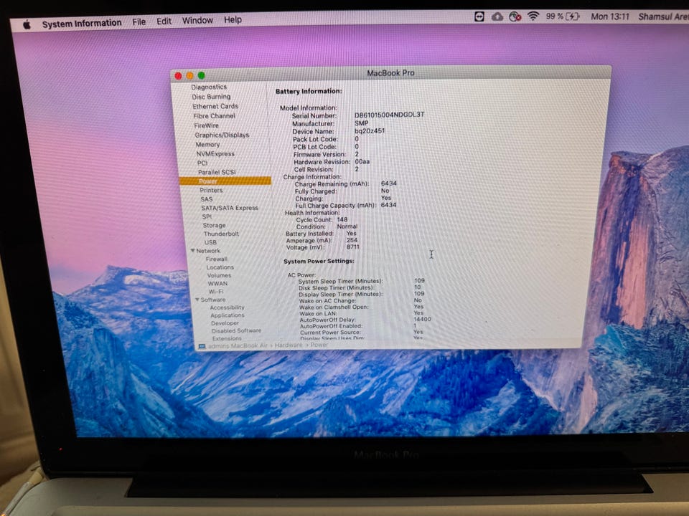Select the highlighted Power item
This screenshot has width=689, height=516.
click(x=225, y=181)
